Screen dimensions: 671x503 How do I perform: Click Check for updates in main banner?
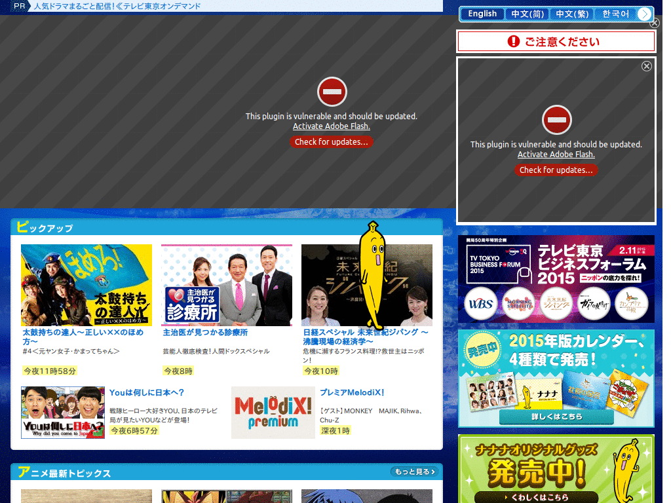[x=331, y=141]
